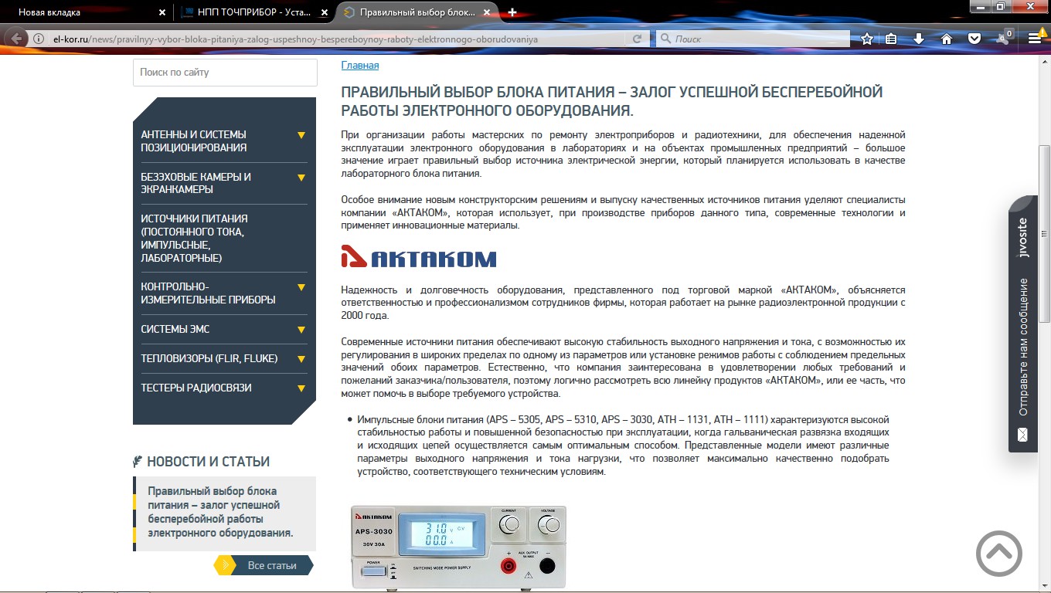Viewport: 1051px width, 593px height.
Task: Click the 'Все статьи' button
Action: coord(264,565)
